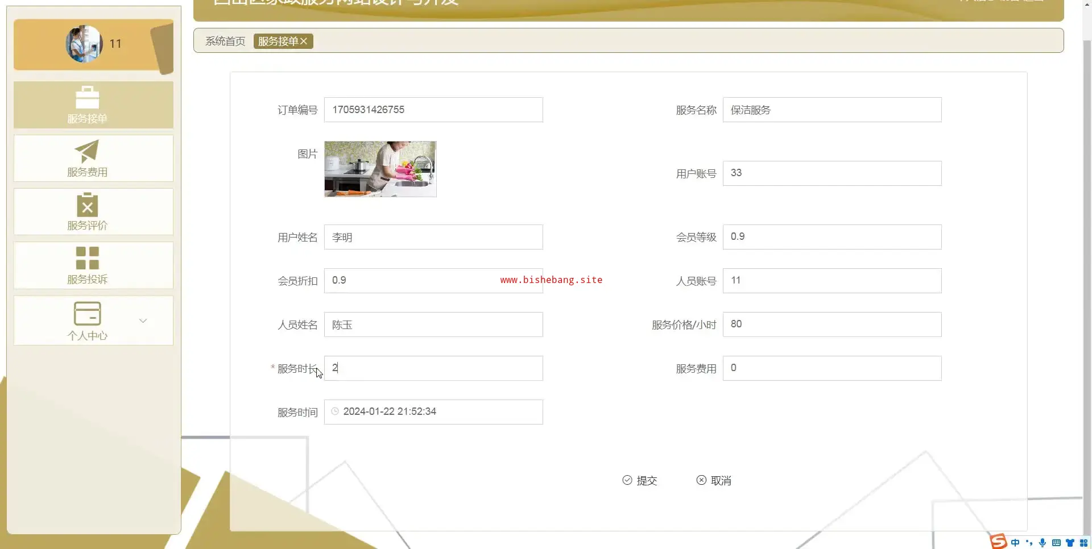Viewport: 1092px width, 549px height.
Task: Toggle Chinese/English input mode (中)
Action: click(x=1015, y=543)
